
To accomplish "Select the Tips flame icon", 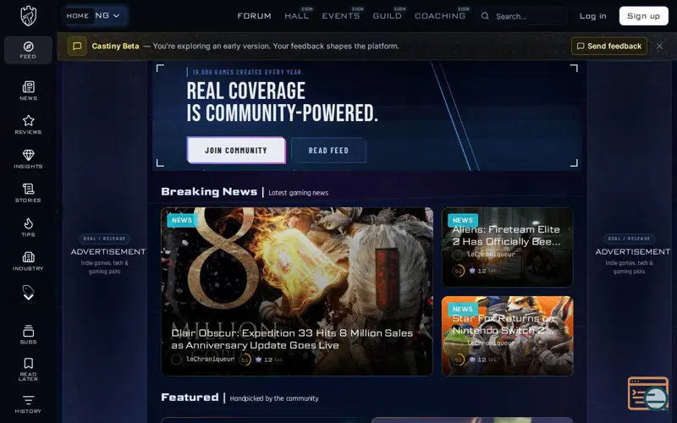I will tap(28, 227).
